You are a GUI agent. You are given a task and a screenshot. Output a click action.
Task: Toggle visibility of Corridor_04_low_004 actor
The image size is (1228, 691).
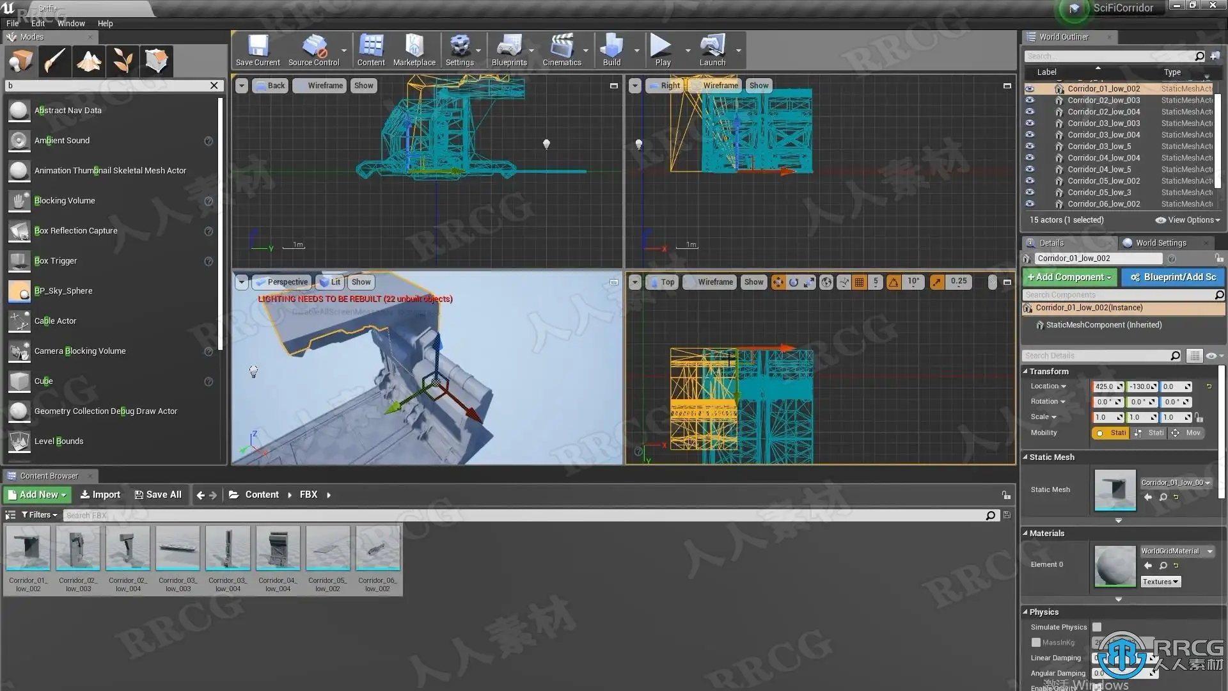pyautogui.click(x=1030, y=158)
